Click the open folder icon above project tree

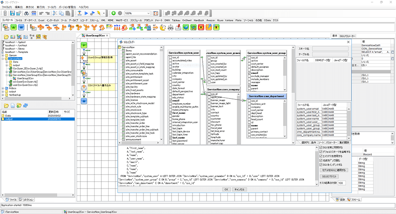pyautogui.click(x=6, y=37)
